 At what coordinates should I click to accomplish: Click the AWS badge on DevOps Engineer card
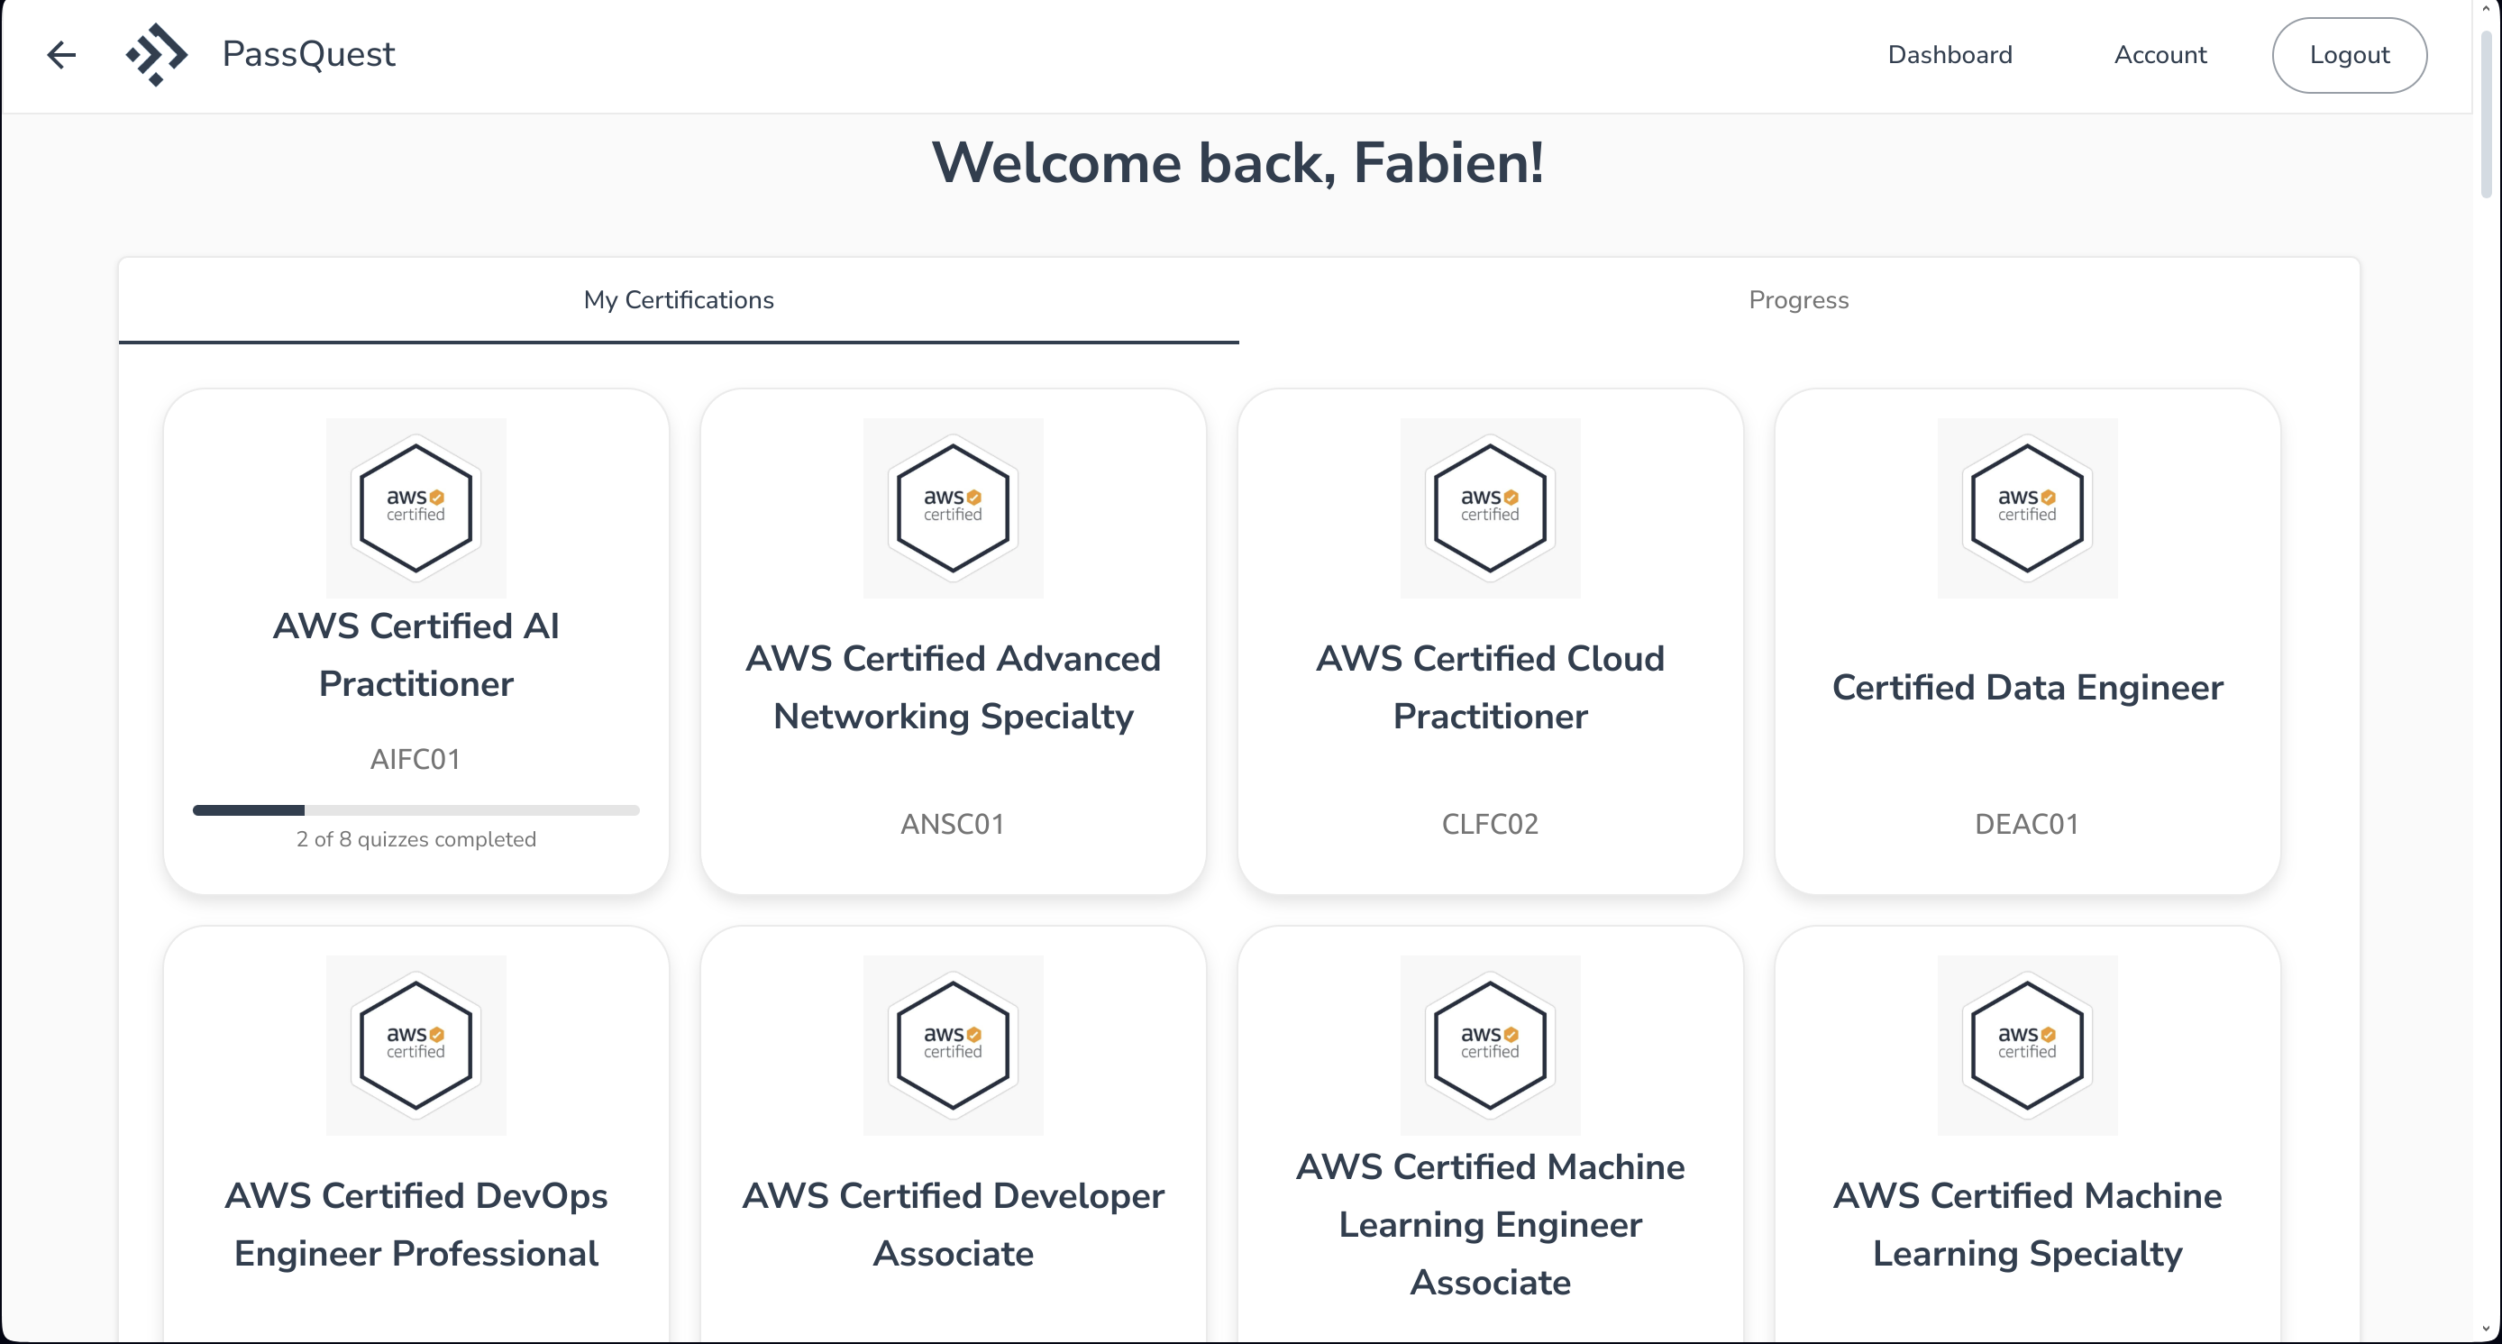pos(415,1045)
